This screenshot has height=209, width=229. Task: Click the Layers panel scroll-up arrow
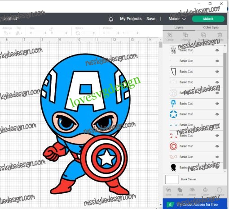tap(225, 46)
